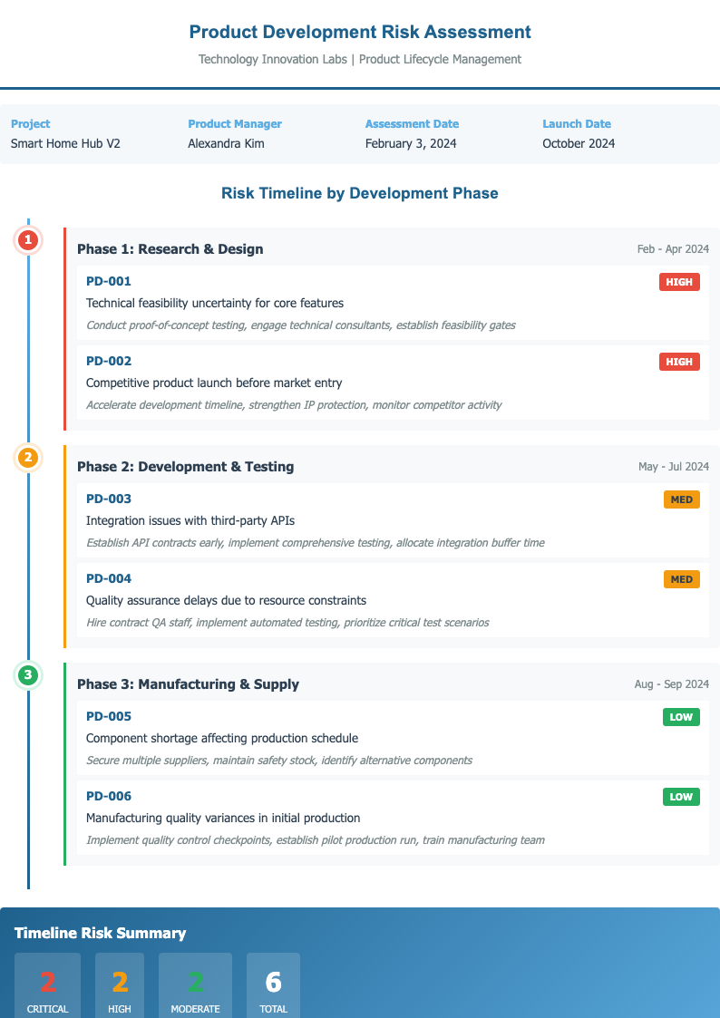The image size is (720, 1018).
Task: Click the Alexandra Kim product manager name
Action: click(226, 143)
